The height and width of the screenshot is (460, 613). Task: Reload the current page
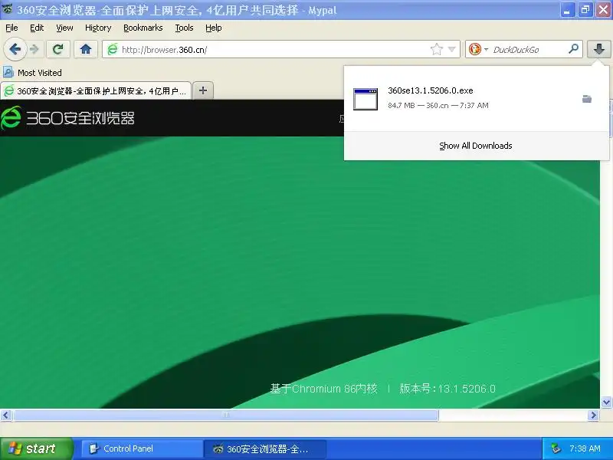[x=58, y=49]
